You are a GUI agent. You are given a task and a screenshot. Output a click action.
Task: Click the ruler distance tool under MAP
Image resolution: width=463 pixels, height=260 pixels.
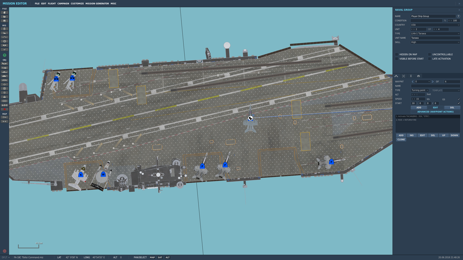click(x=5, y=121)
